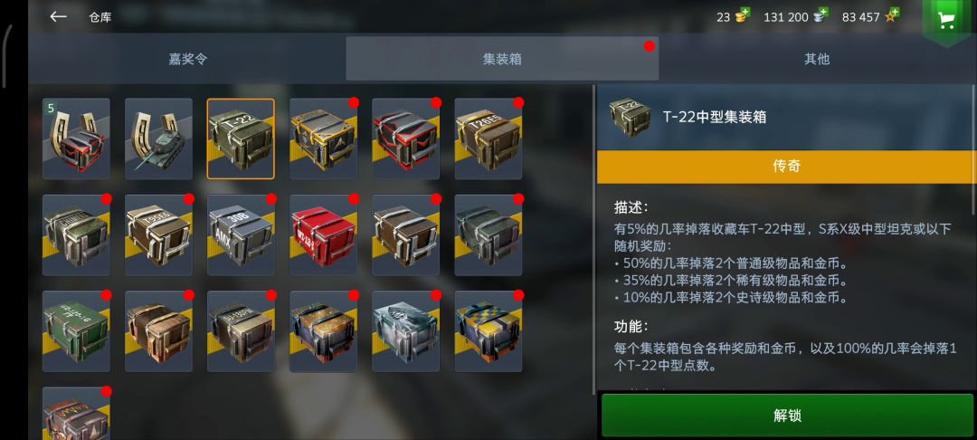The height and width of the screenshot is (440, 977).
Task: Open the 集装箱 tab
Action: pos(502,59)
